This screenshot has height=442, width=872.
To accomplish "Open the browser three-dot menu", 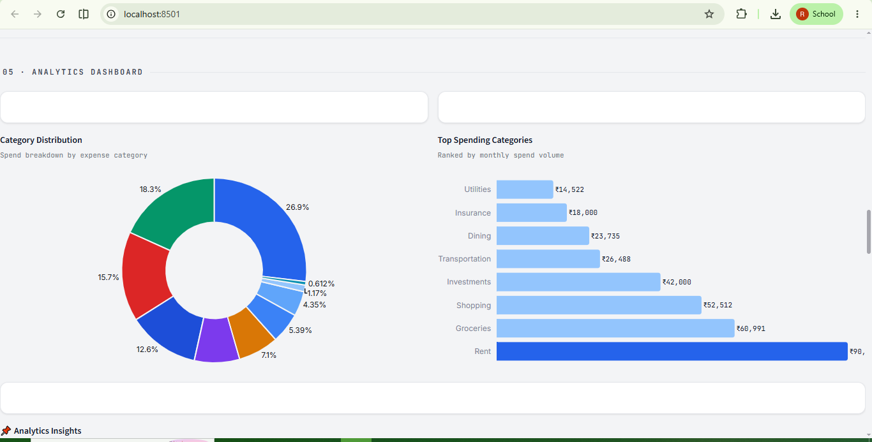I will pyautogui.click(x=857, y=14).
